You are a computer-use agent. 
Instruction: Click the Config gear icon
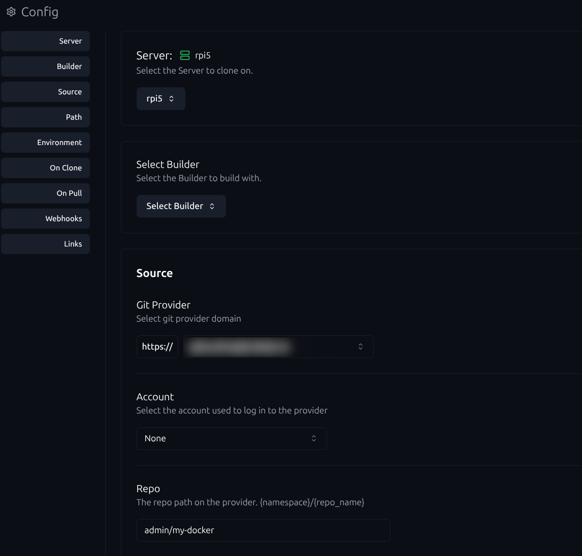click(11, 12)
